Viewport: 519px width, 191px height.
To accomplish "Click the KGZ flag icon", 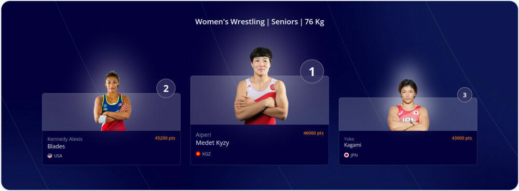I will (x=198, y=154).
